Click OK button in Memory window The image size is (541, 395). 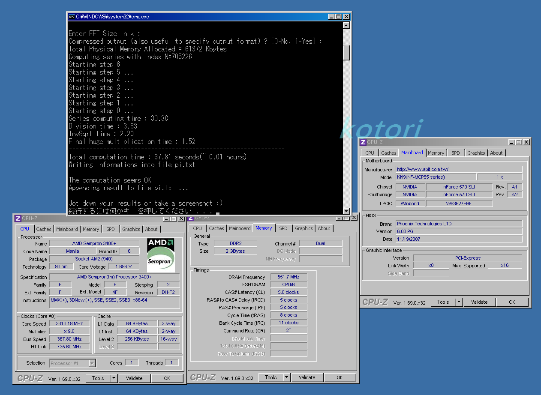(340, 377)
